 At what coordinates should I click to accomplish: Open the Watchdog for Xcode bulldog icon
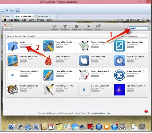pos(13,90)
